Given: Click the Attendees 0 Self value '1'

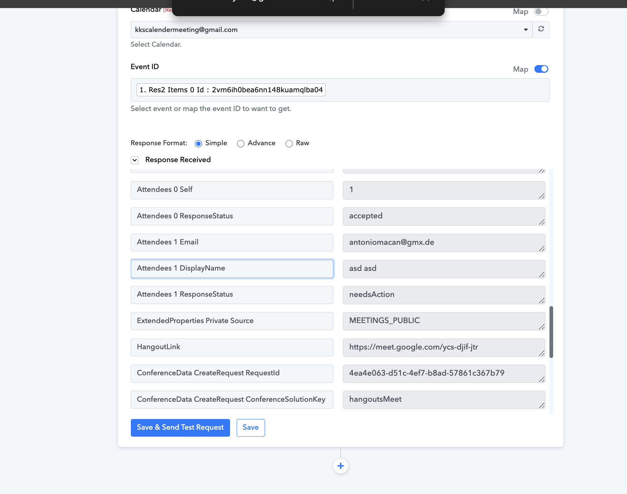Looking at the screenshot, I should point(444,190).
